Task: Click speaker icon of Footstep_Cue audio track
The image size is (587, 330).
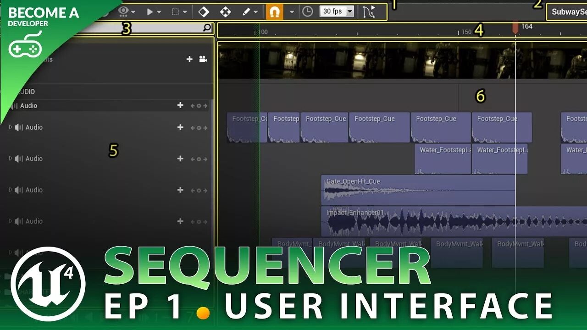Action: [19, 127]
